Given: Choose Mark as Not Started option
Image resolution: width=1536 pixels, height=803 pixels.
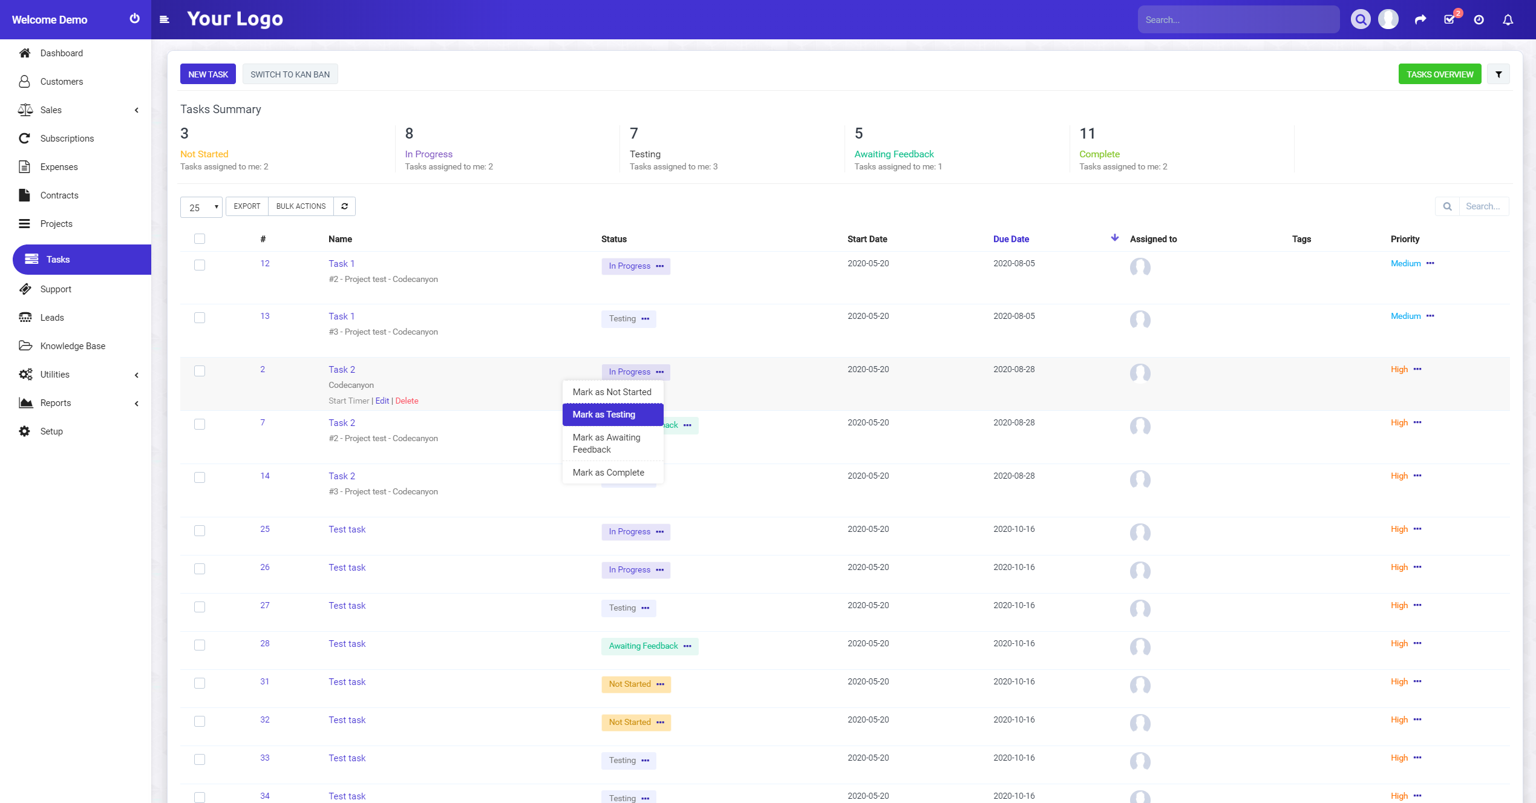Looking at the screenshot, I should click(613, 392).
